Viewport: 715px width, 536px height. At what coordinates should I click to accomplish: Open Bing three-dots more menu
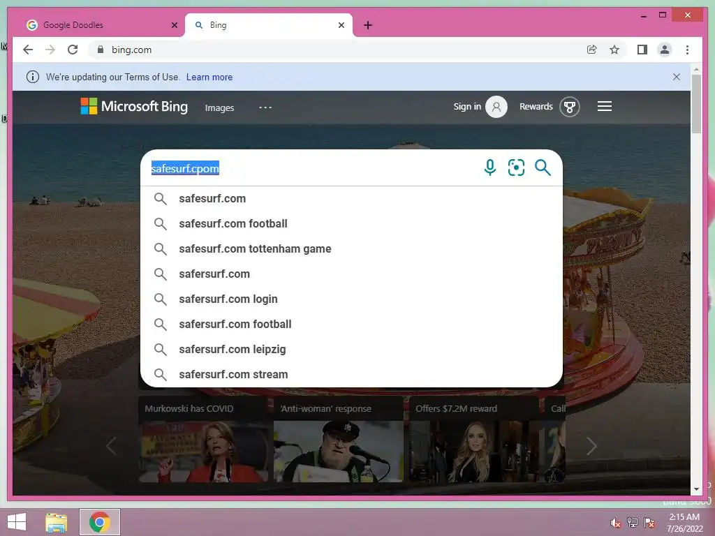[x=265, y=107]
